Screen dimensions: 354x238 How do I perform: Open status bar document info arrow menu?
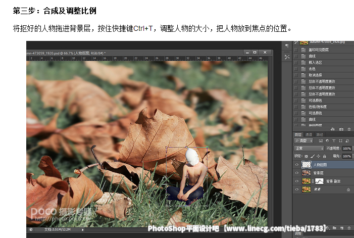coord(83,229)
